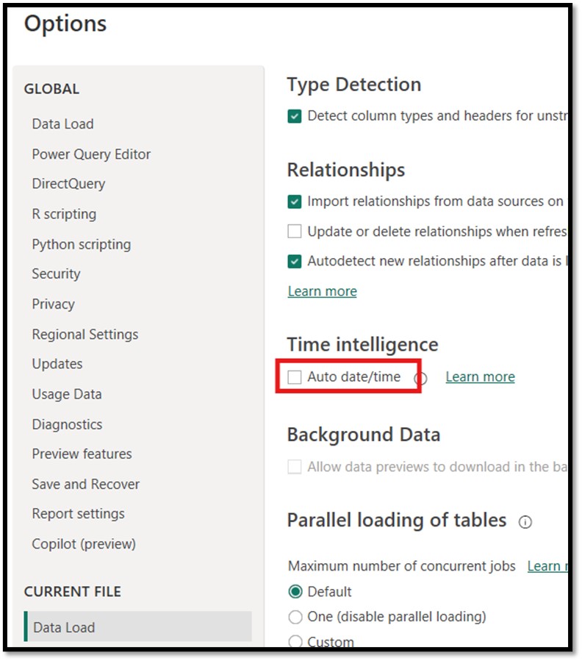
Task: Click info icon next to Parallel loading of tables
Action: (525, 522)
